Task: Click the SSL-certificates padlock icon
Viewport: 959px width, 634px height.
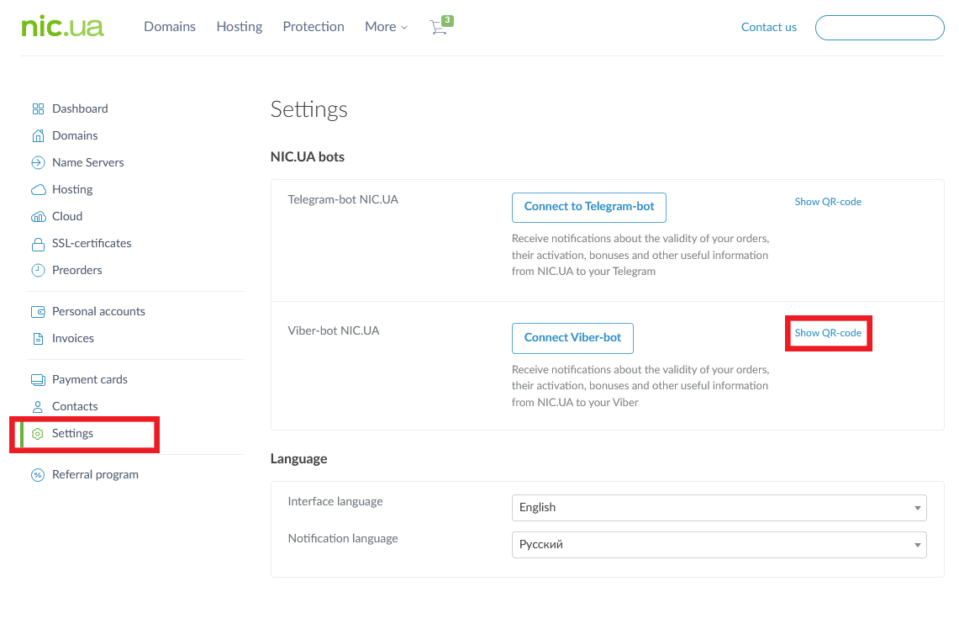Action: [38, 244]
